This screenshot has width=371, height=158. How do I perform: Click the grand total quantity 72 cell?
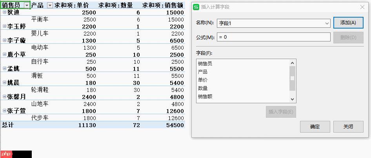pyautogui.click(x=136, y=125)
